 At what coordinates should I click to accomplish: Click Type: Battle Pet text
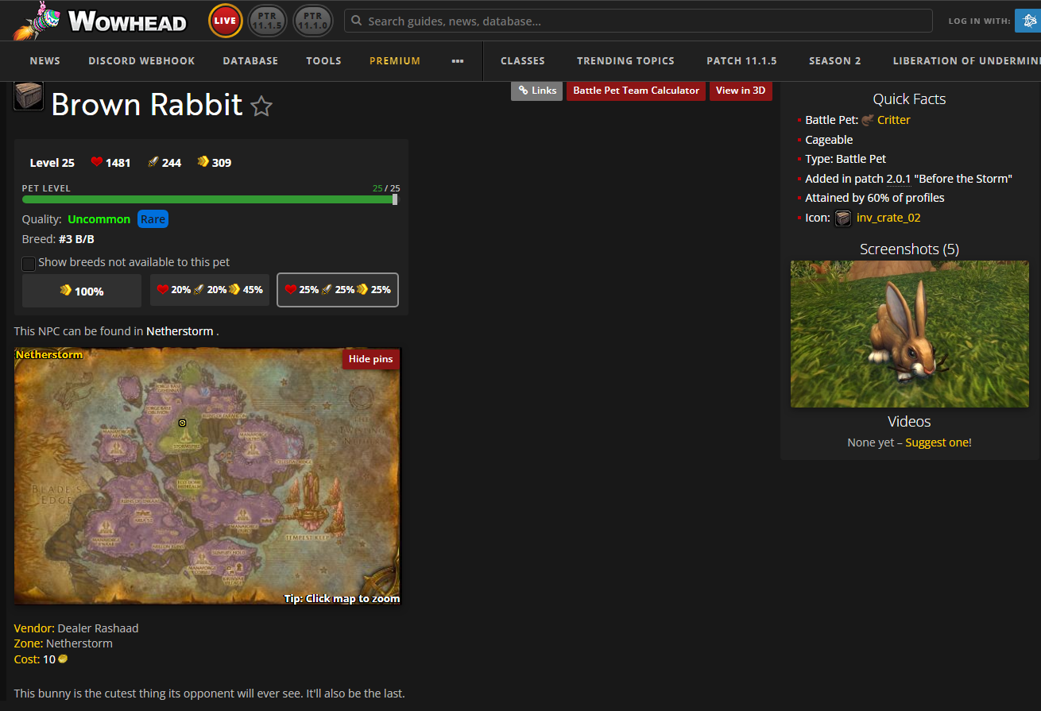(x=846, y=159)
